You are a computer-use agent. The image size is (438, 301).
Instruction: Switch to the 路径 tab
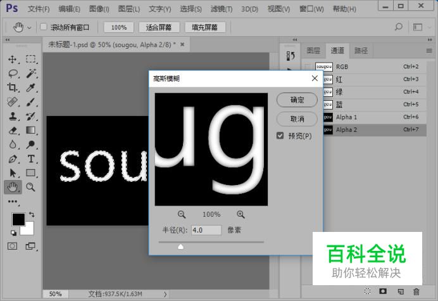pos(361,51)
